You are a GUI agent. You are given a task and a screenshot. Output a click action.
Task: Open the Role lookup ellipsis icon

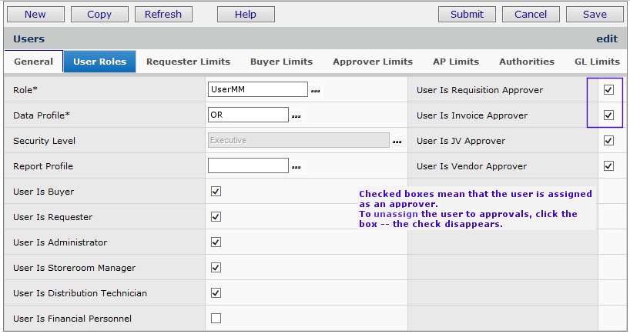coord(315,91)
